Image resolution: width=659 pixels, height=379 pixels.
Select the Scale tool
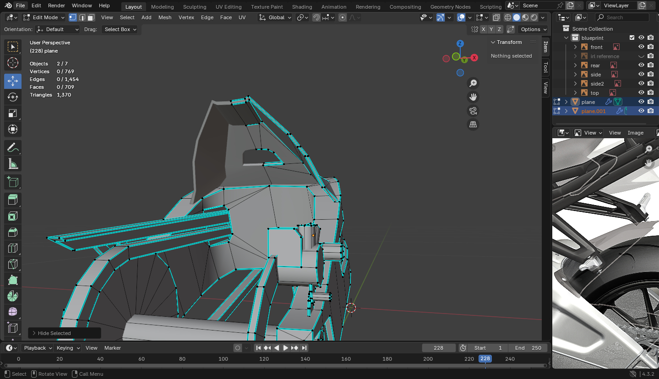[13, 113]
